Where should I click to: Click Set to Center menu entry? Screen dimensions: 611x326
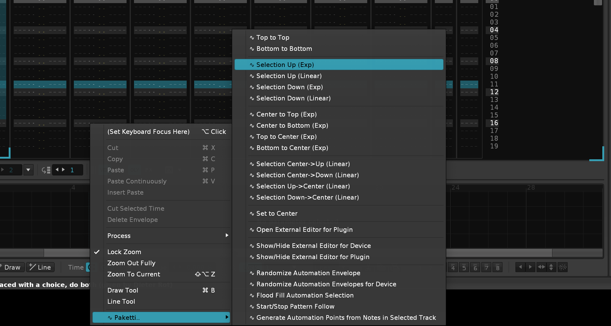pos(277,214)
